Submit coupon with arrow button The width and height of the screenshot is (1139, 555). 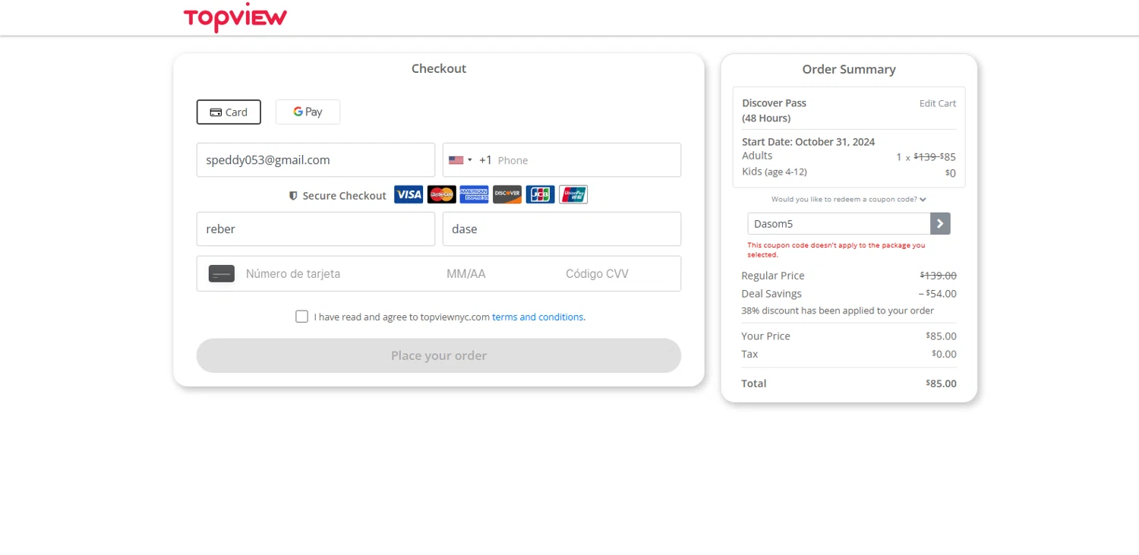(941, 224)
